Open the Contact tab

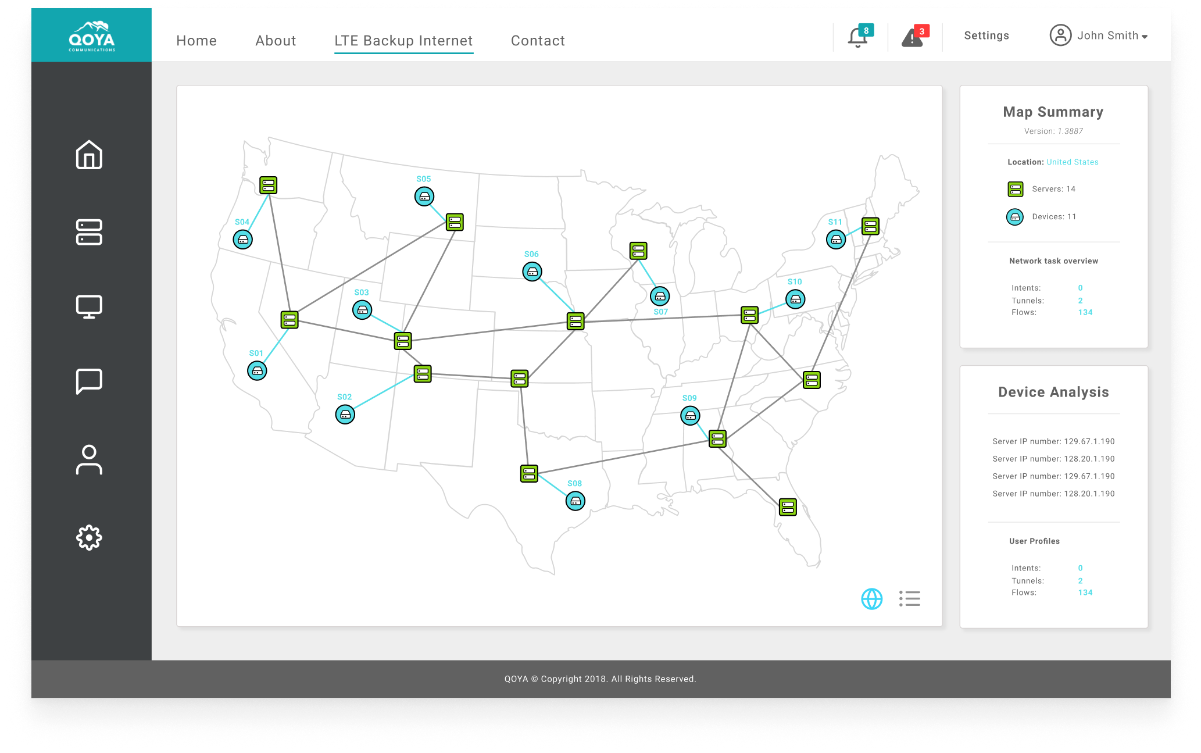[x=538, y=41]
